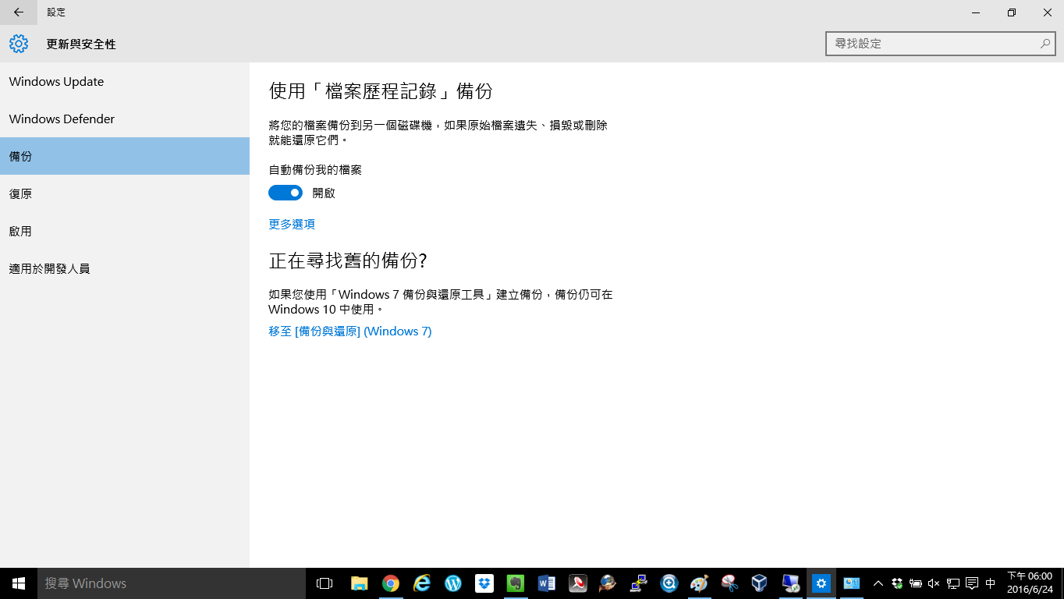This screenshot has width=1064, height=599.
Task: Click the back arrow in title bar
Action: point(19,12)
